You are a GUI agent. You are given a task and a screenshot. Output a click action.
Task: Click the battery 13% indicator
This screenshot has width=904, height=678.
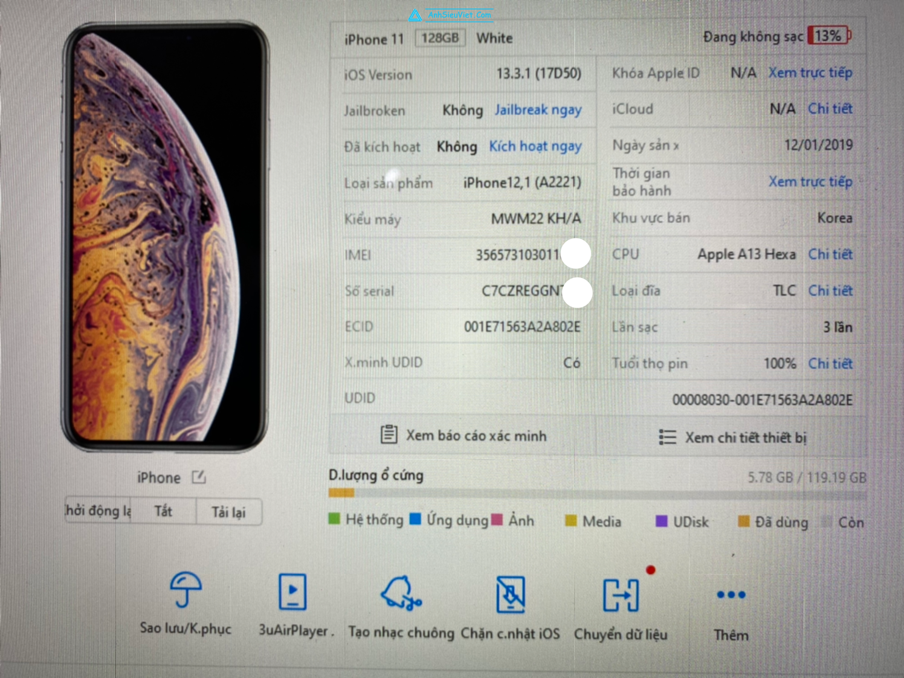829,36
